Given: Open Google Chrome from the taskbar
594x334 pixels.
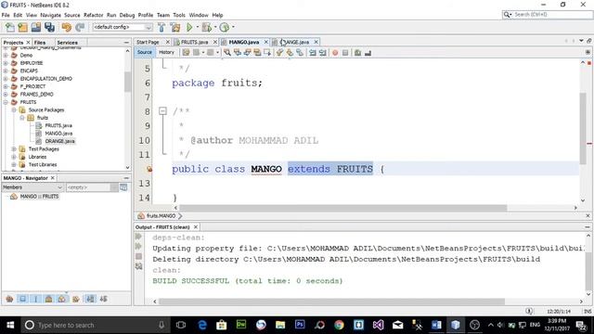Looking at the screenshot, I should click(x=339, y=325).
